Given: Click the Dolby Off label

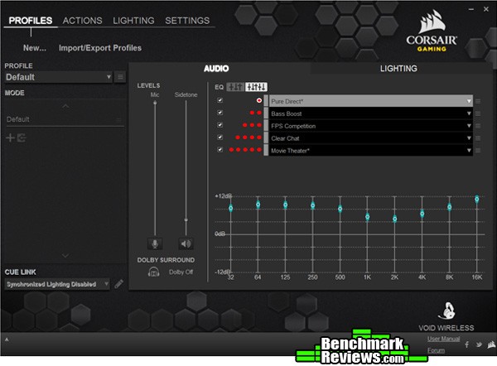Looking at the screenshot, I should coord(181,272).
